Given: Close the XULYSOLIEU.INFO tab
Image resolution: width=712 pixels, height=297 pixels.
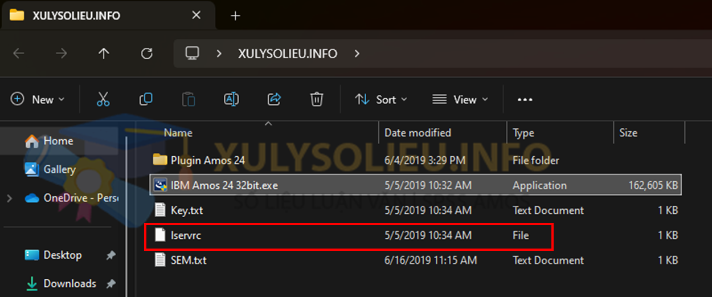Looking at the screenshot, I should (x=197, y=15).
